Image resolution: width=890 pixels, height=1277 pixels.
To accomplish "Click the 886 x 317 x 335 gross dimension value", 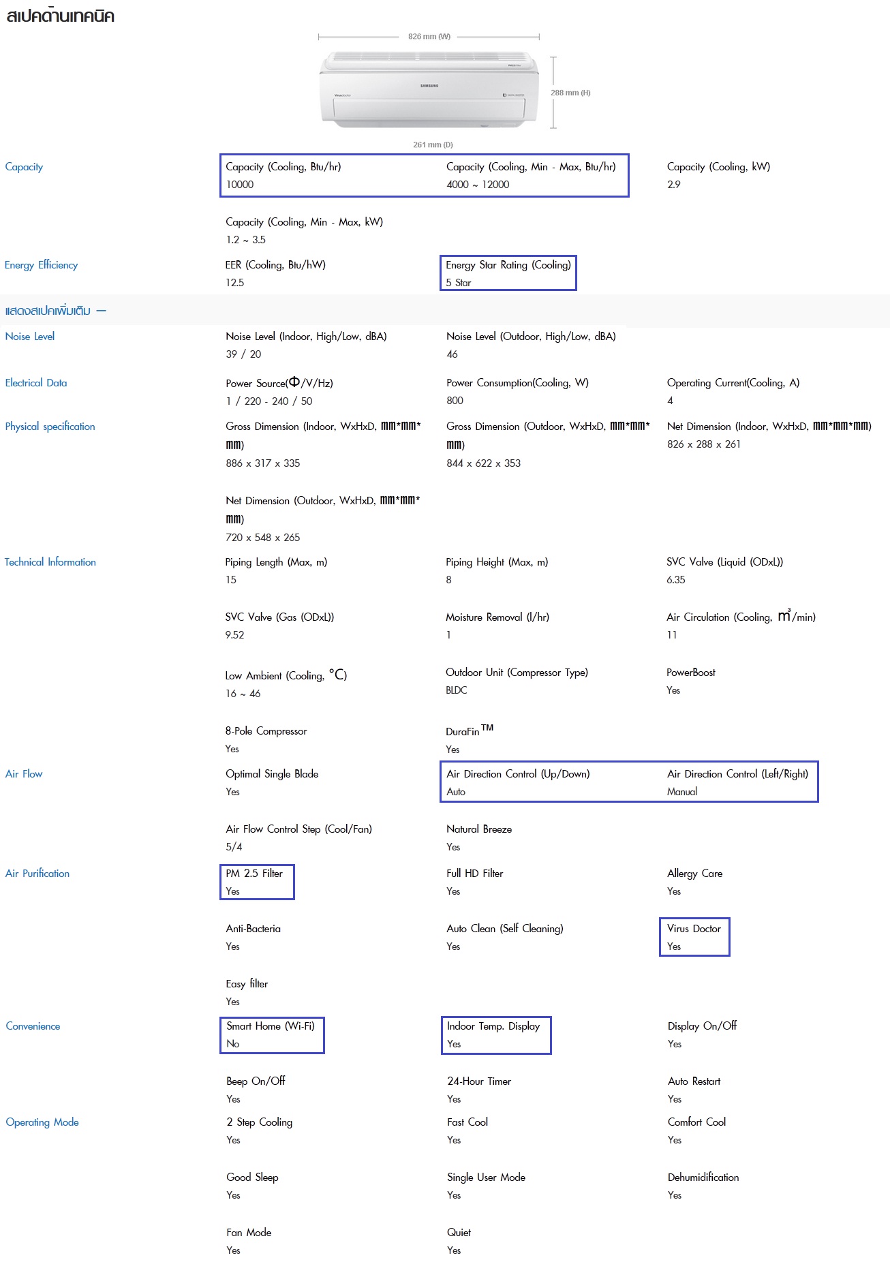I will pyautogui.click(x=263, y=463).
